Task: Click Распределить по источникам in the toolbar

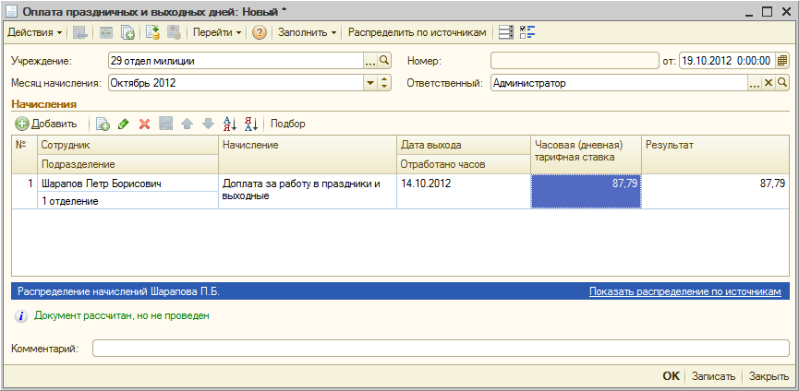Action: (418, 33)
